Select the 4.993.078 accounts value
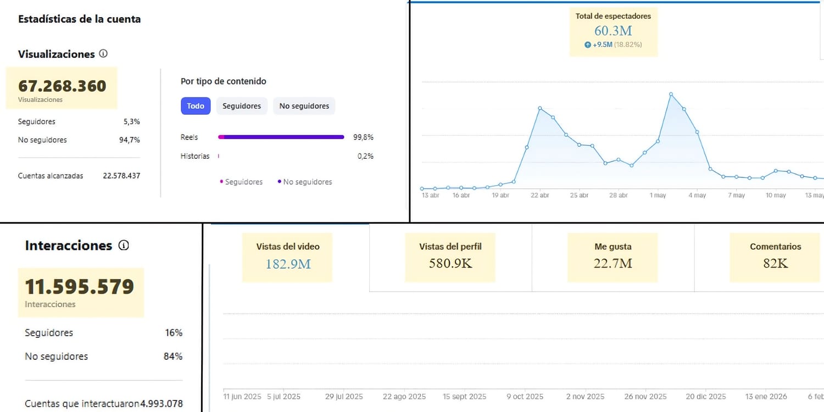824x412 pixels. point(162,404)
